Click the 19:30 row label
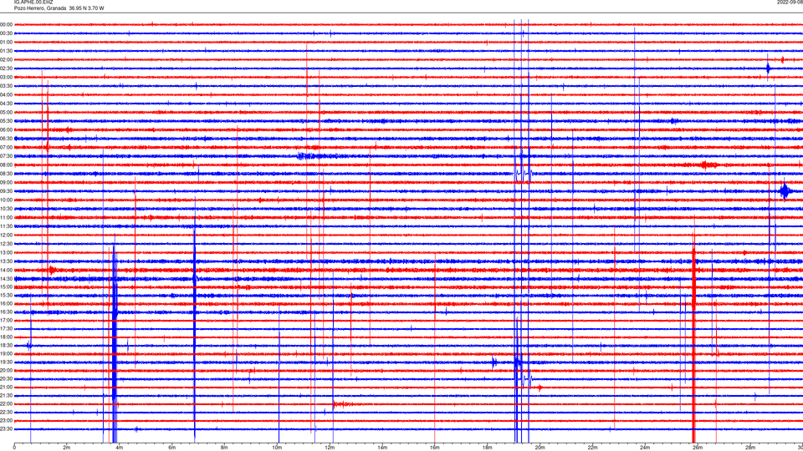The height and width of the screenshot is (451, 803). pos(6,362)
